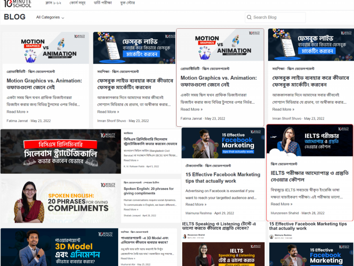
Task: Open the BCS preliminary syllabus banner thumbnail
Action: pos(61,151)
